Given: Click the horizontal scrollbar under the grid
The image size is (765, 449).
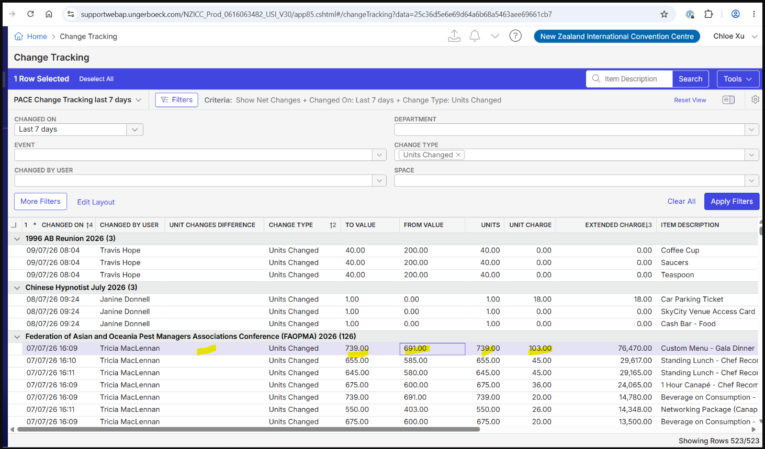Looking at the screenshot, I should (x=249, y=430).
